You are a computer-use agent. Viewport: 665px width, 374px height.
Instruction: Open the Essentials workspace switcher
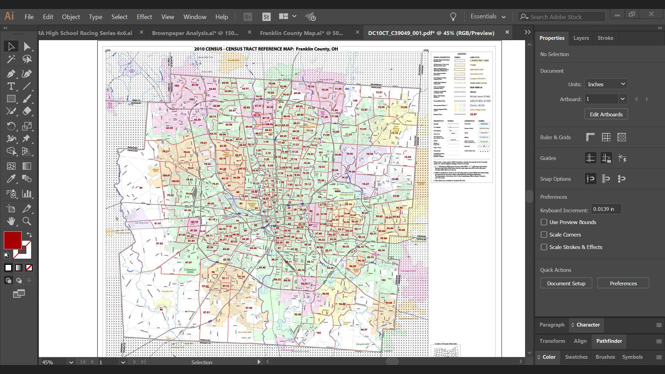488,17
